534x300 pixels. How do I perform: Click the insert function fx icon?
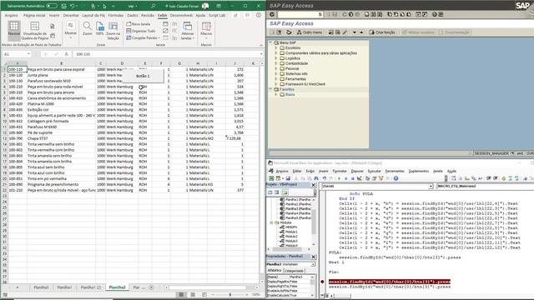(x=67, y=54)
